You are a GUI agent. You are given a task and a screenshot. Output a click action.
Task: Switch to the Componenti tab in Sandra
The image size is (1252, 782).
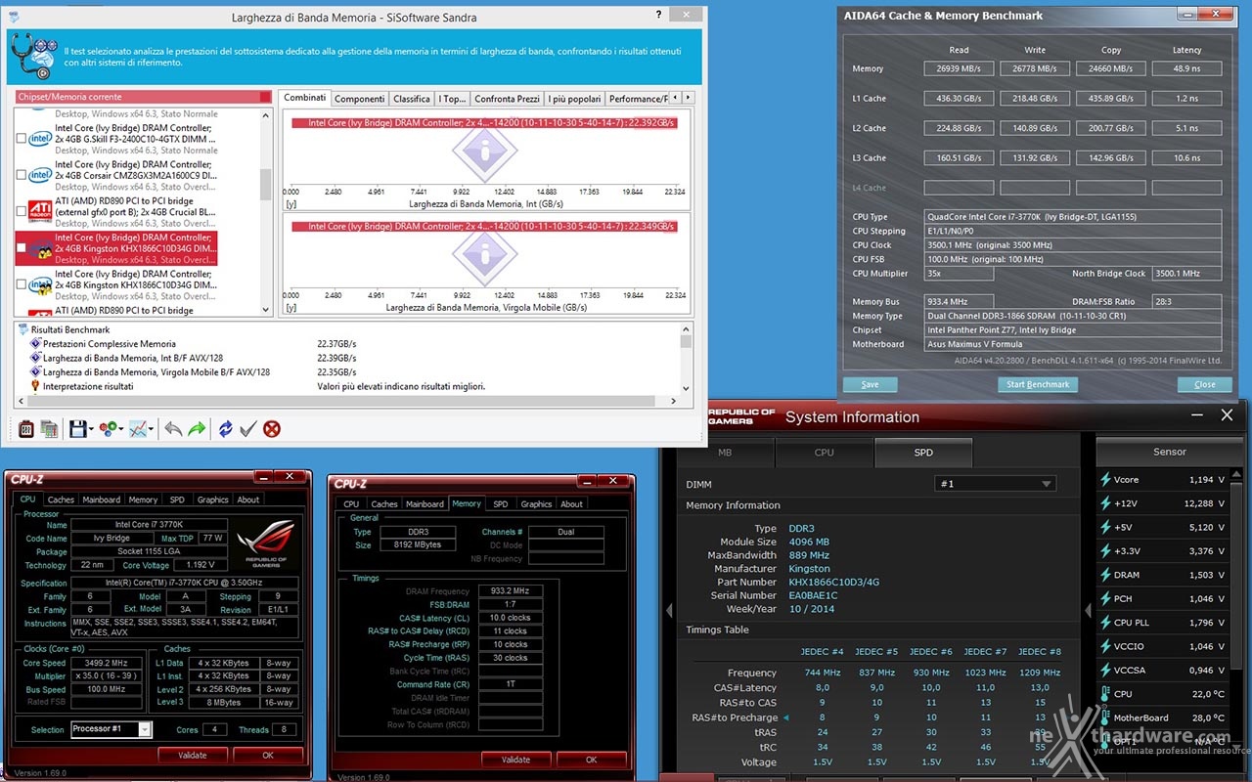point(359,99)
